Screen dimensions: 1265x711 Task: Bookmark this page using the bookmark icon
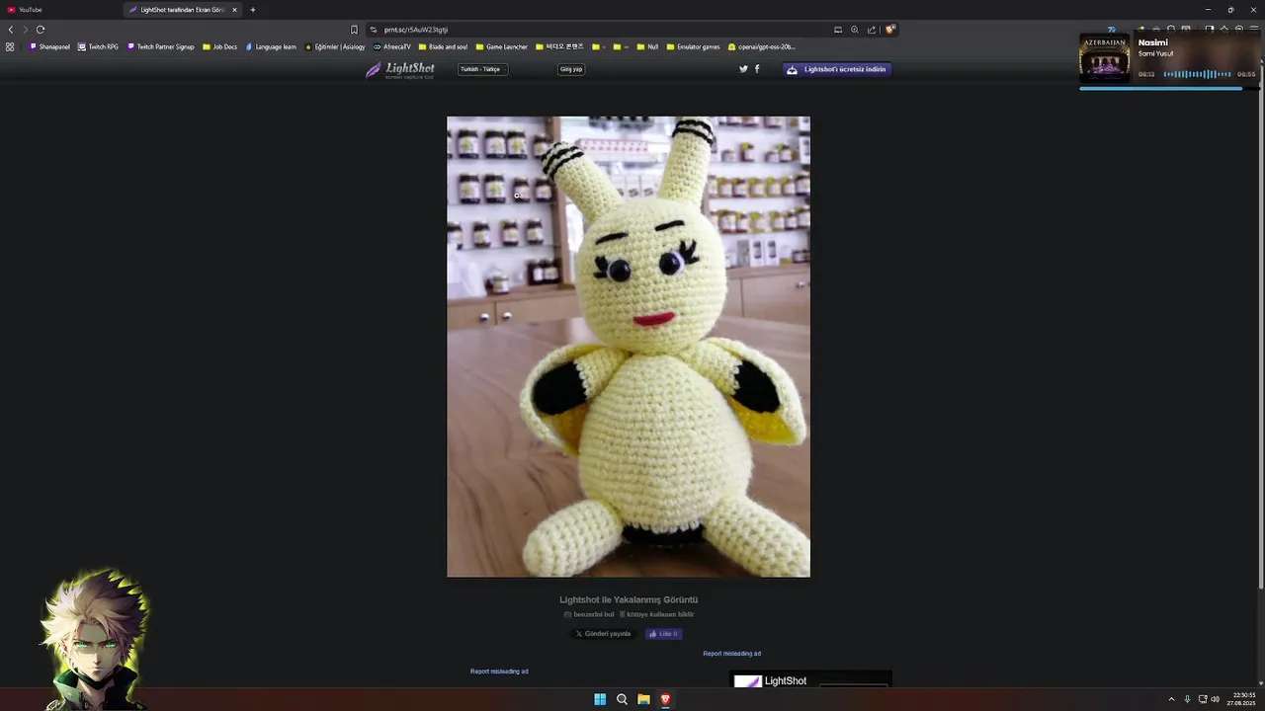point(354,30)
